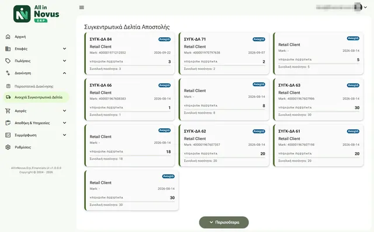Expand the Αποθήκη & Υπηρεσίες chevron
Image resolution: width=374 pixels, height=232 pixels.
coord(64,123)
